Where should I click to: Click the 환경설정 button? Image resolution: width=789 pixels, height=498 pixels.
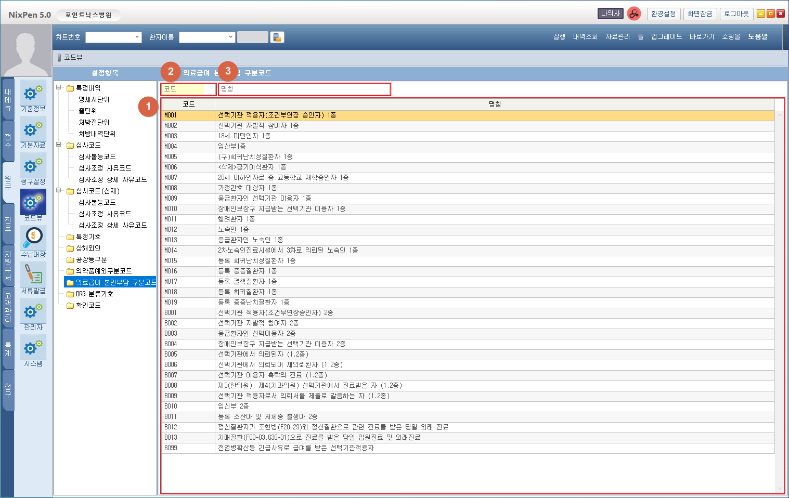pos(664,14)
